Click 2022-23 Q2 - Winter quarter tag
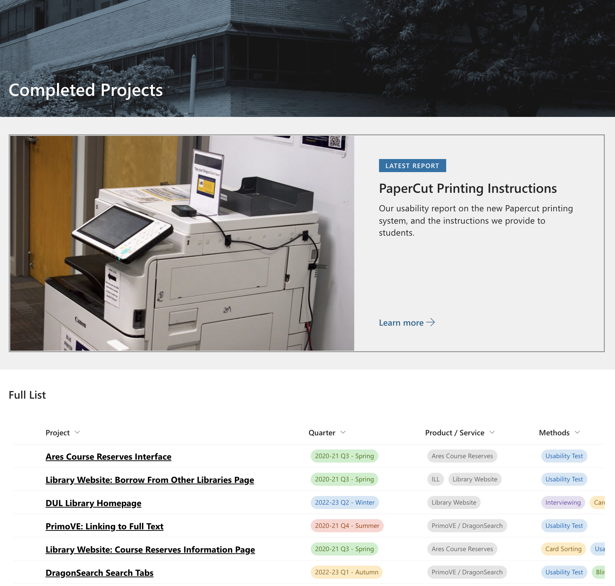Image resolution: width=615 pixels, height=586 pixels. click(345, 502)
